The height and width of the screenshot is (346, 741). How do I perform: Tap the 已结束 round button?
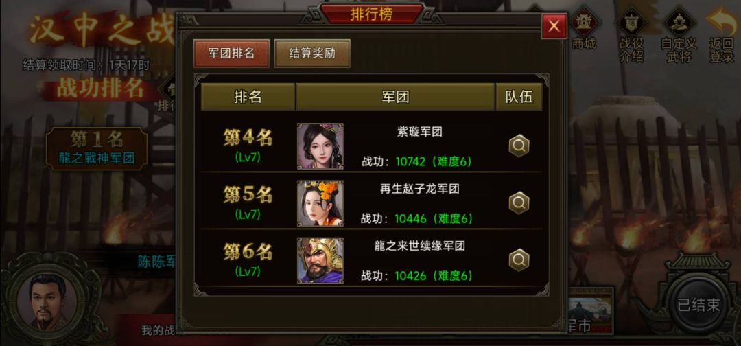coord(698,305)
